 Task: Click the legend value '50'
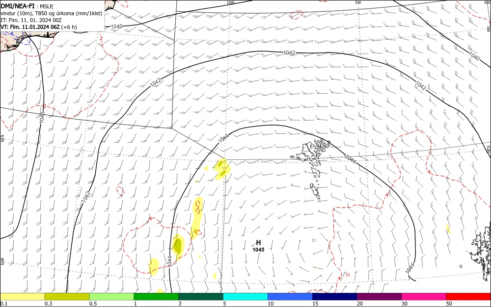pyautogui.click(x=449, y=304)
